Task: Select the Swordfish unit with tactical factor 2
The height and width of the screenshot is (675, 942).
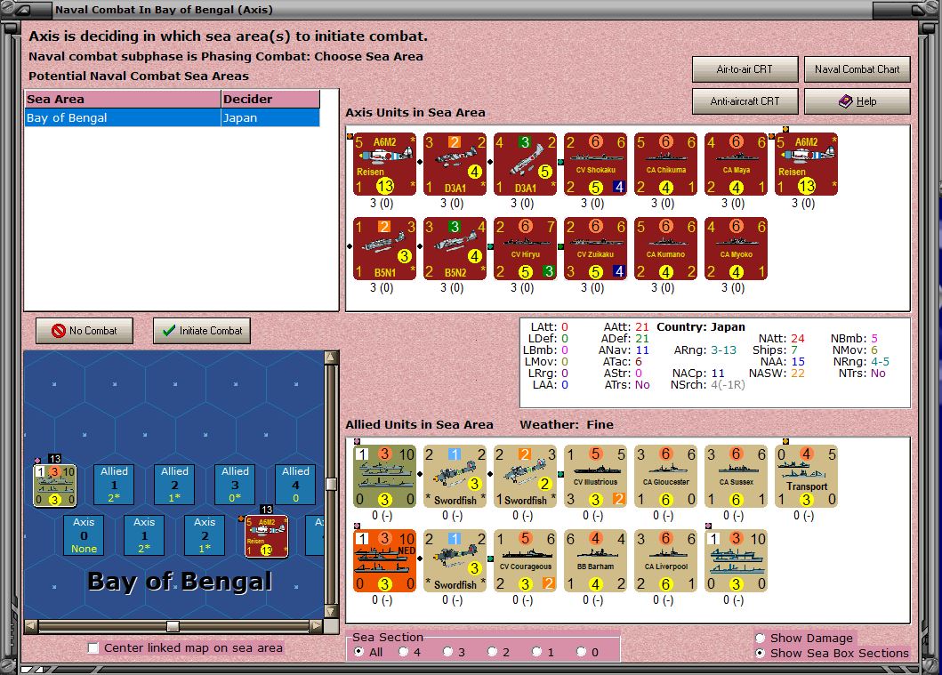Action: [525, 476]
